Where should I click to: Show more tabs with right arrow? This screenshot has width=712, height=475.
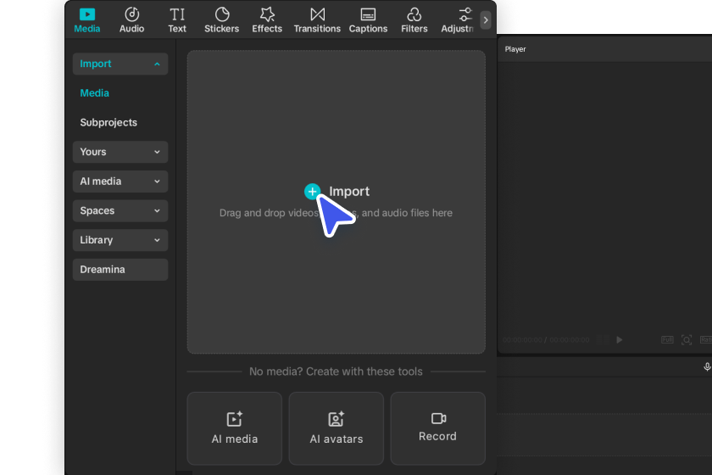486,20
